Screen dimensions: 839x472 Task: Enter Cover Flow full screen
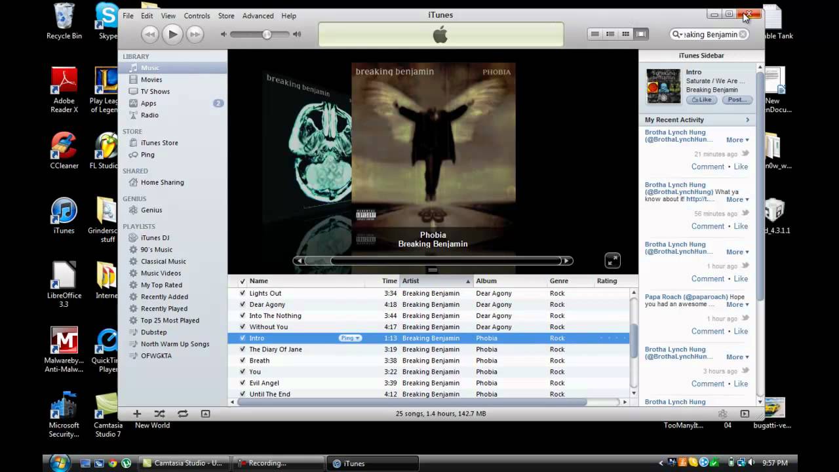(x=612, y=260)
